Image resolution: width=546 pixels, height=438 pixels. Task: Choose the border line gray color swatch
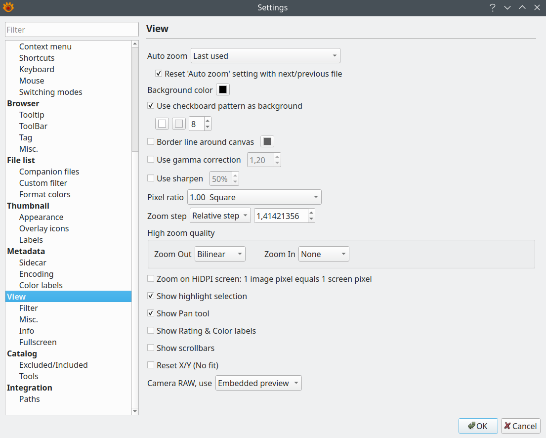(267, 142)
